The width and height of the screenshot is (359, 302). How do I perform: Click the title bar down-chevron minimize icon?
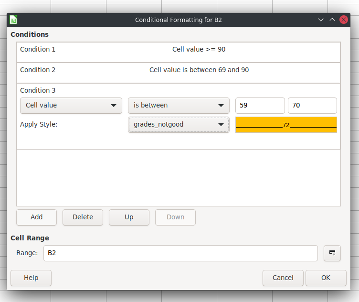(321, 20)
